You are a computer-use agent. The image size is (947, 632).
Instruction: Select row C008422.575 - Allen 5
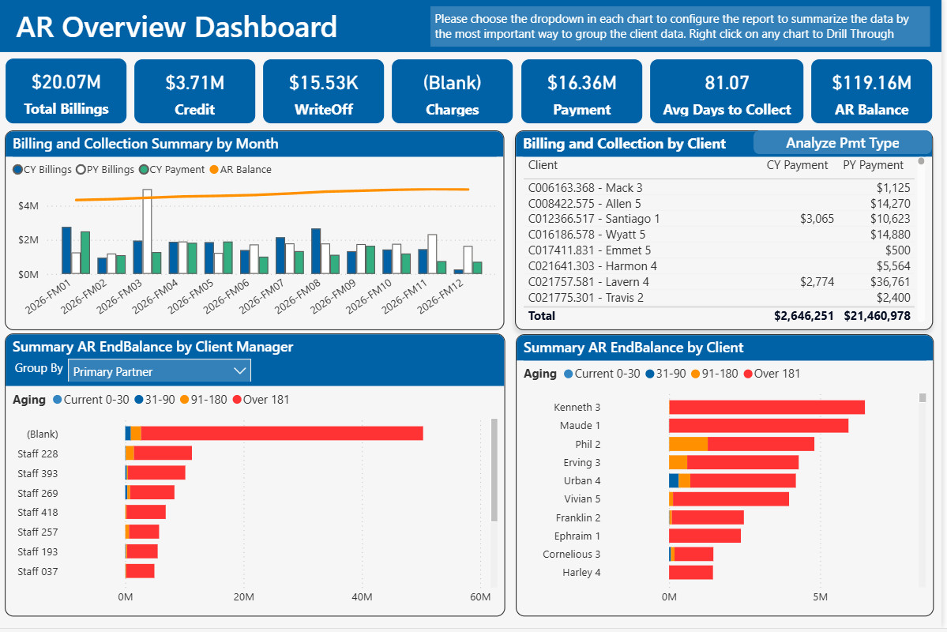point(719,204)
